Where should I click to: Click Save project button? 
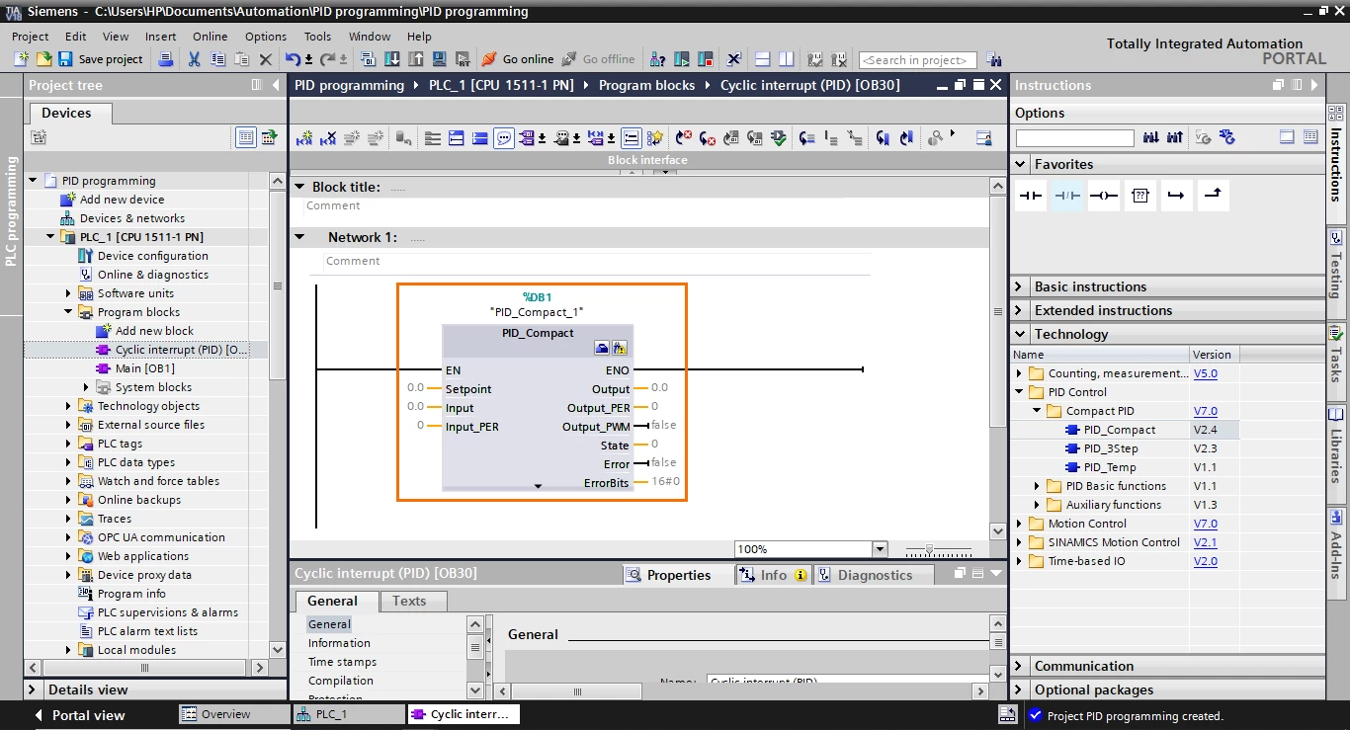tap(100, 59)
